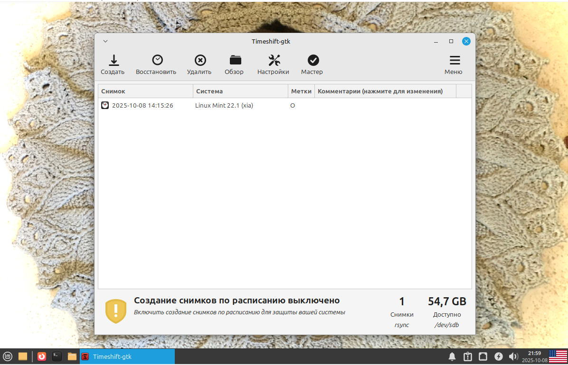Open the hamburger Меню dropdown

click(454, 64)
